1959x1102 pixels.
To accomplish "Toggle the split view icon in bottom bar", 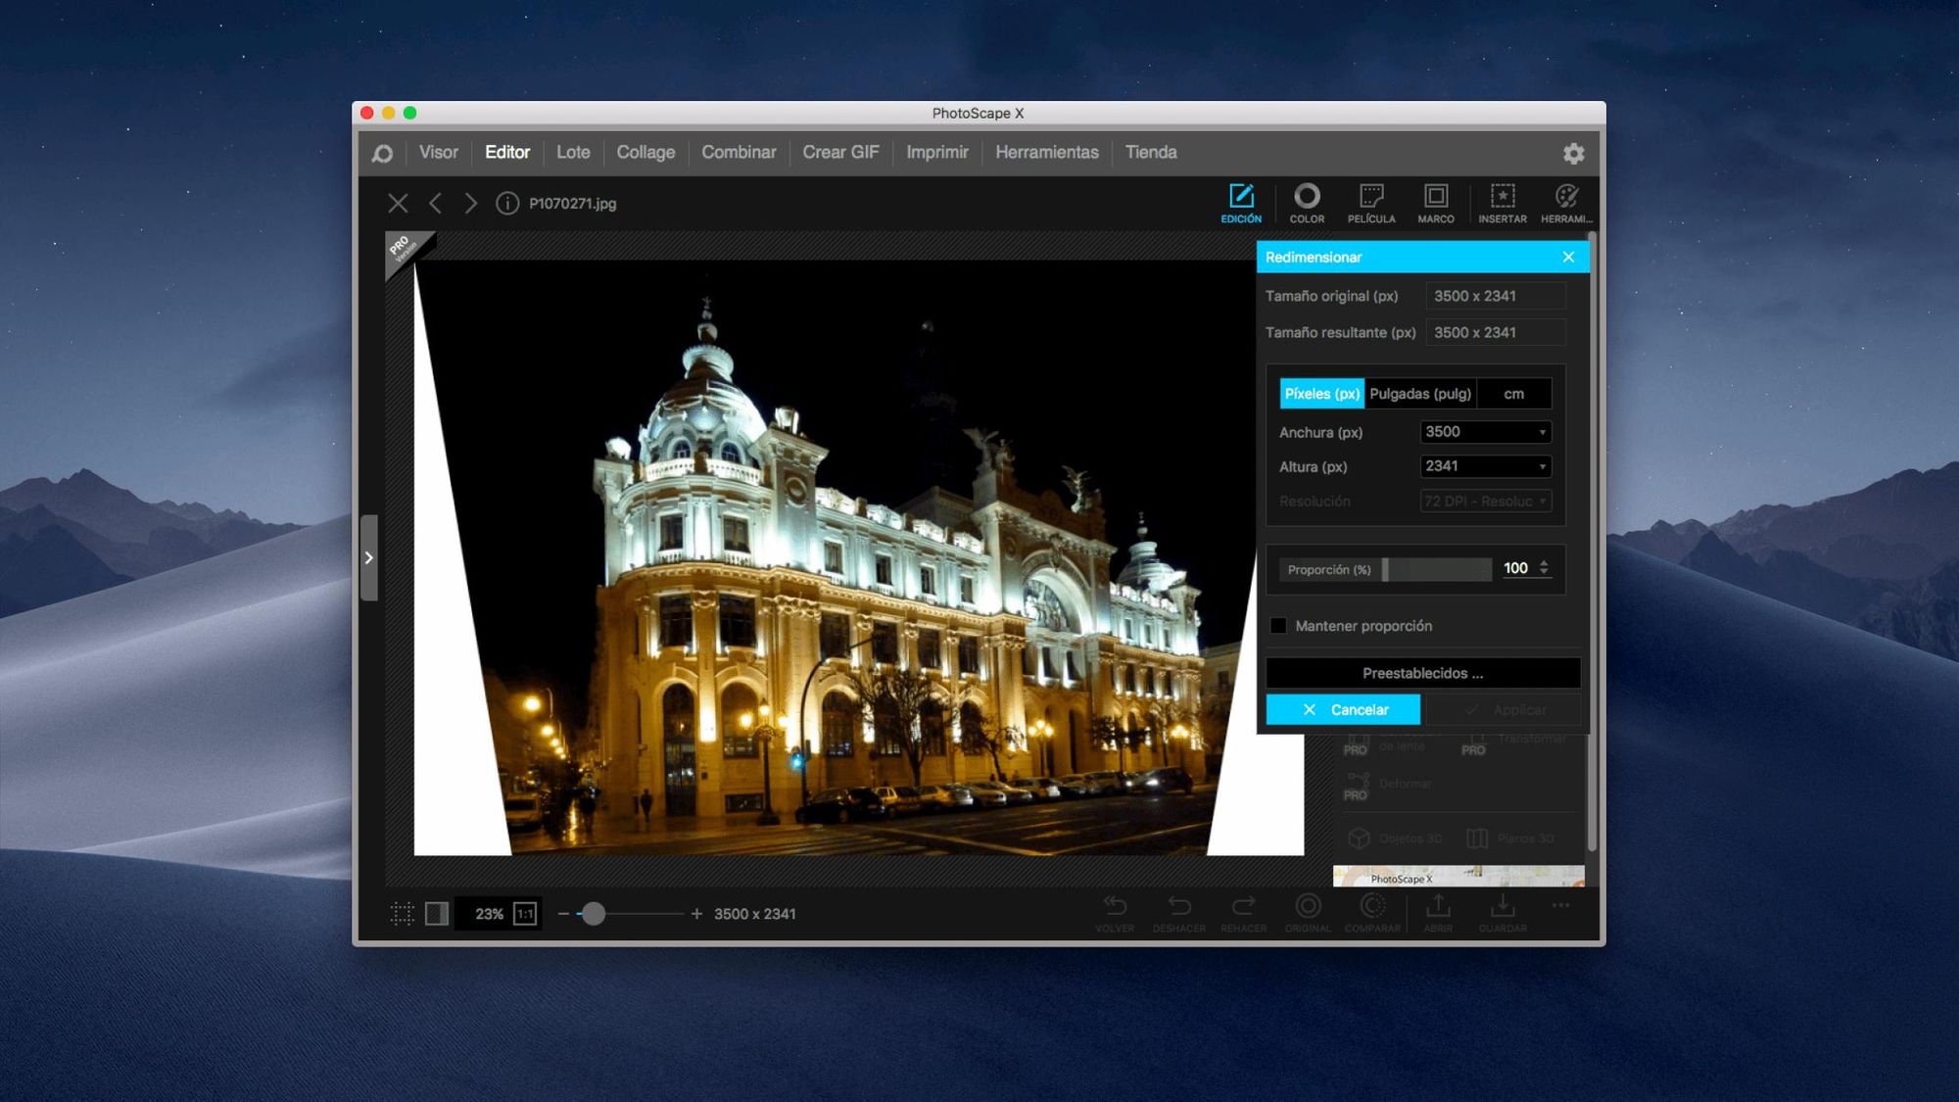I will click(437, 914).
